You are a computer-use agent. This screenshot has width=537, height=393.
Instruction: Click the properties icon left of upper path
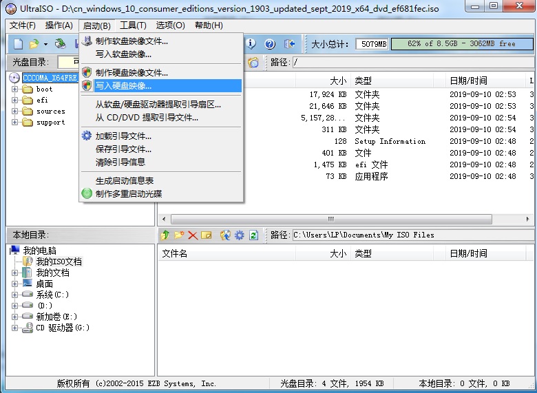(253, 63)
